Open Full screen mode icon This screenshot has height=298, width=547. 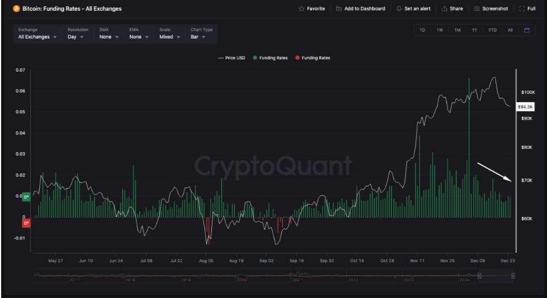[522, 9]
